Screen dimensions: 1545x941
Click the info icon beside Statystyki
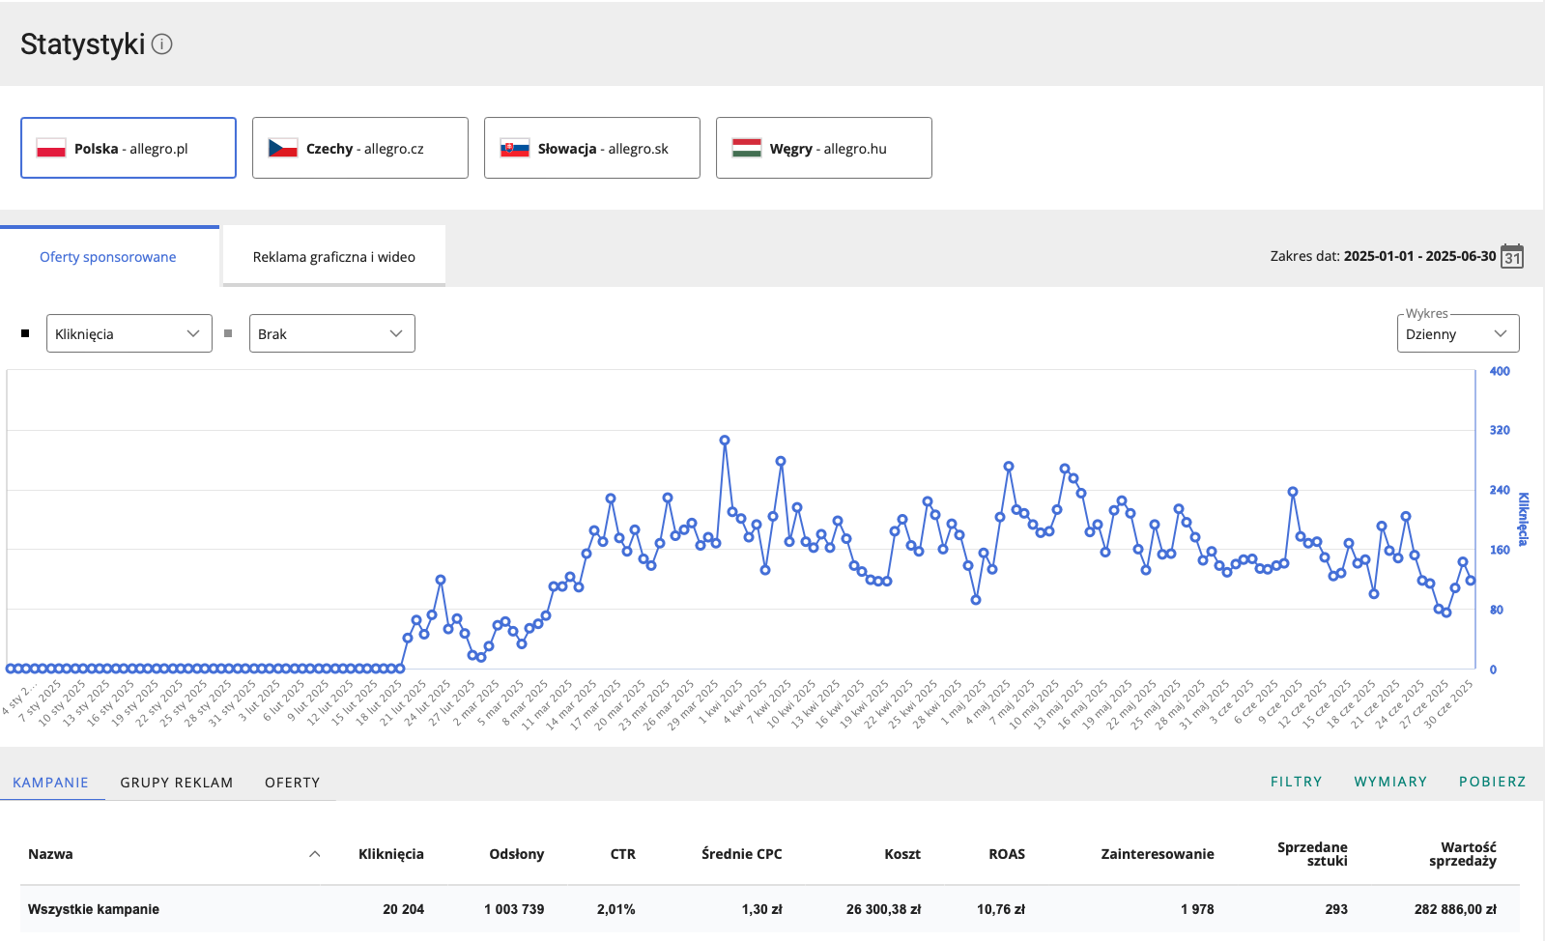[x=162, y=44]
